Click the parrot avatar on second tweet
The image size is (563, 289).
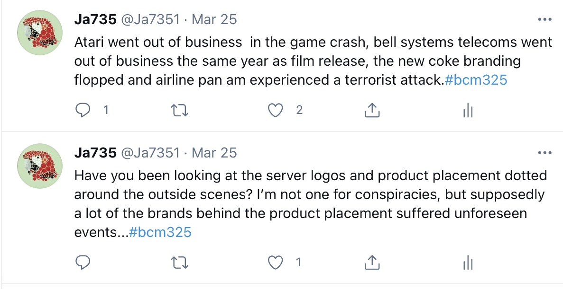[x=40, y=166]
